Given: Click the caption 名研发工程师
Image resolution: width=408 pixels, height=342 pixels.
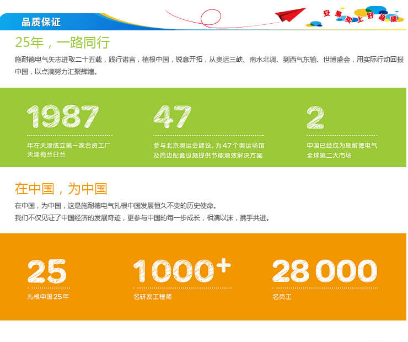Looking at the screenshot, I should point(153,297).
